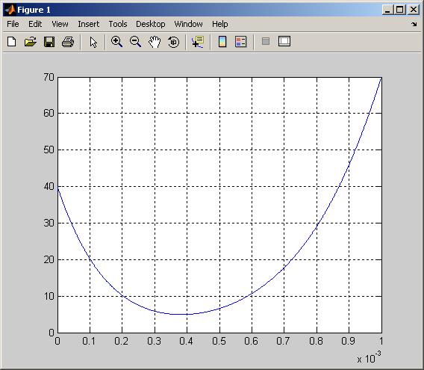Click the y-axis label 10
The width and height of the screenshot is (424, 370).
(x=49, y=296)
